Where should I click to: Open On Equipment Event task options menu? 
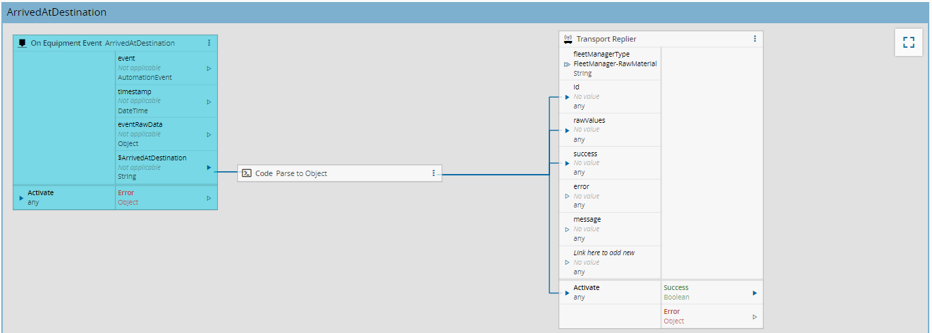[209, 43]
